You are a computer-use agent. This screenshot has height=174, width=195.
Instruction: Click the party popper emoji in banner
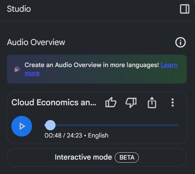click(17, 69)
